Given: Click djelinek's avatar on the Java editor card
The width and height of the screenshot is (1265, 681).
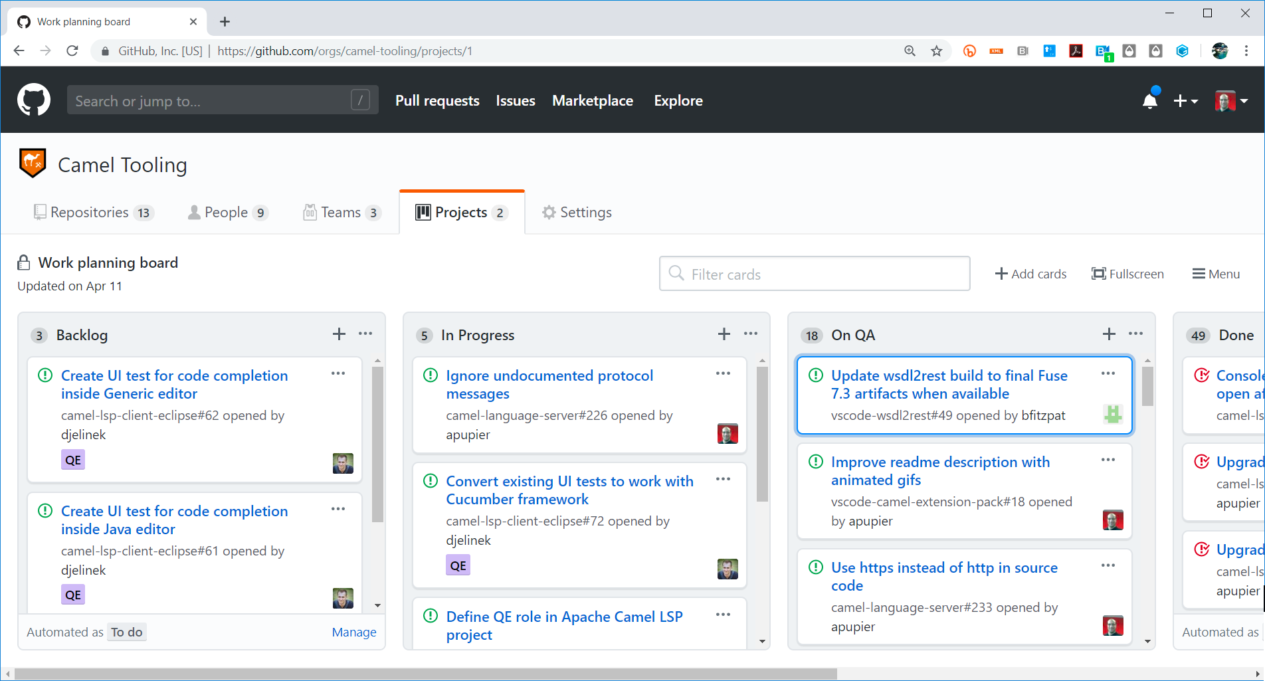Looking at the screenshot, I should click(343, 597).
